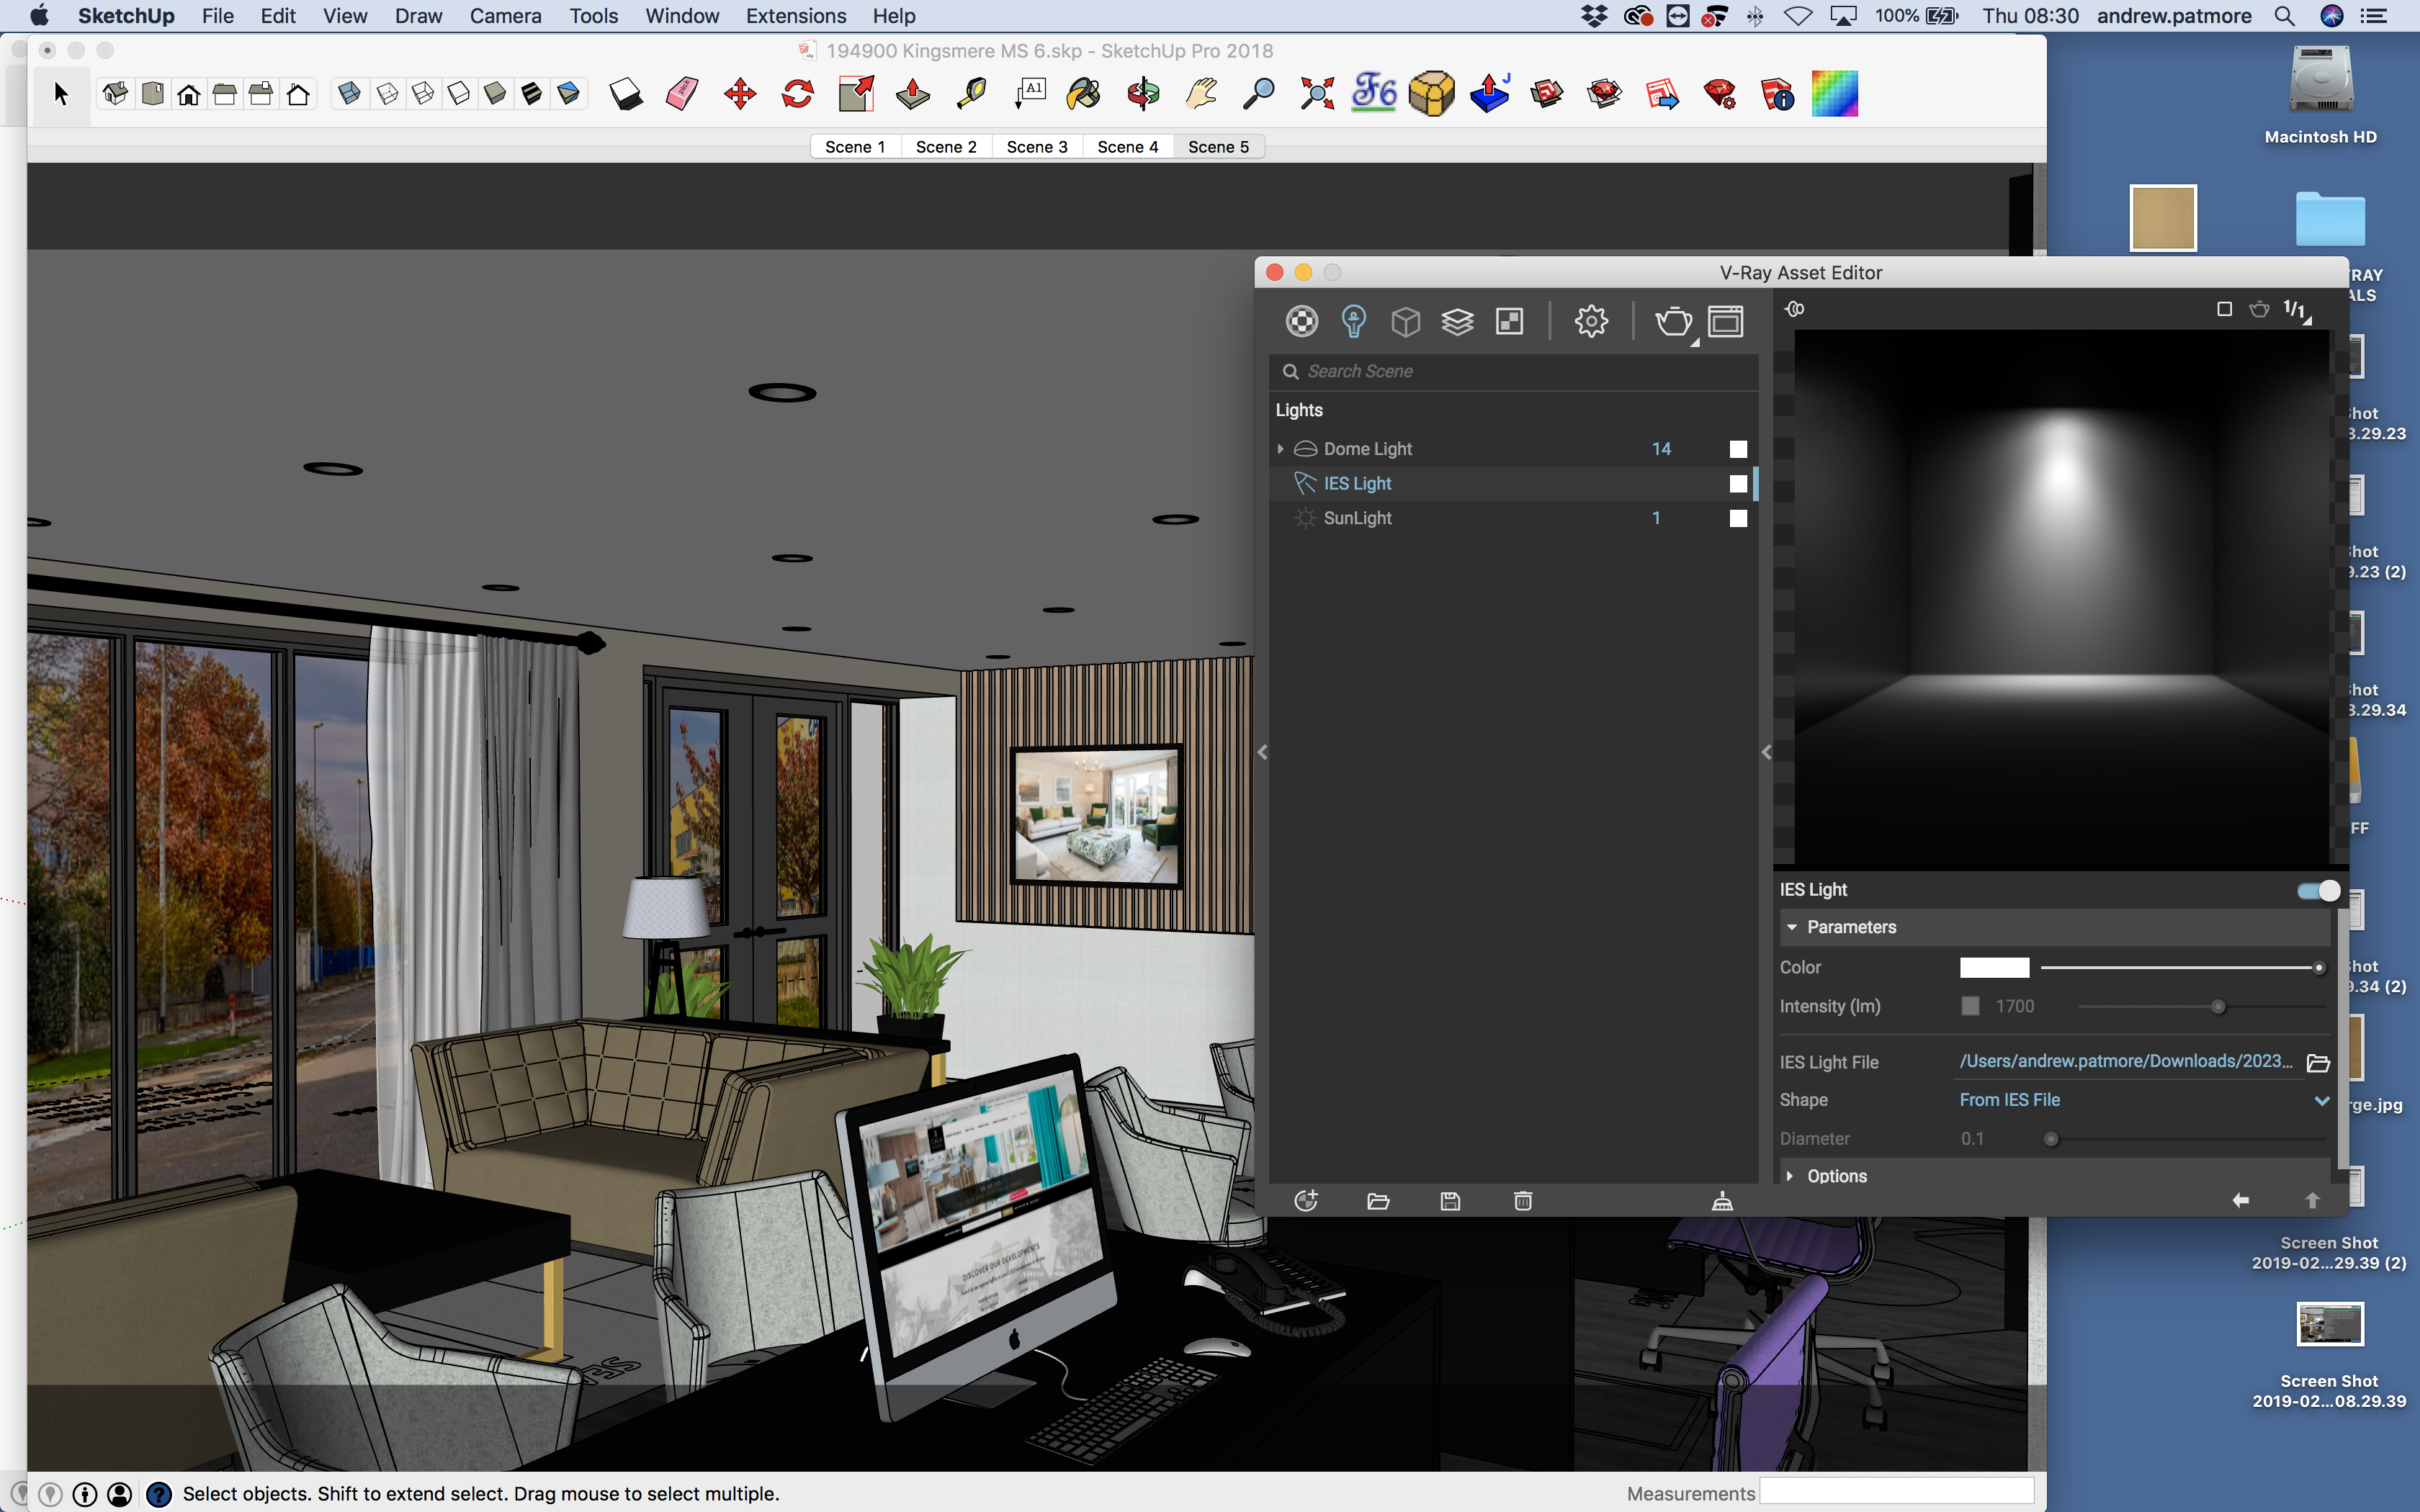Click the Delete asset button at bottom of panel
This screenshot has height=1512, width=2420.
click(x=1519, y=1200)
